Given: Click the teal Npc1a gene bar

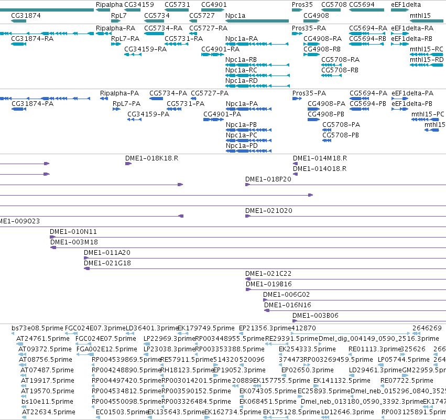Looking at the screenshot, I should 257,21.
